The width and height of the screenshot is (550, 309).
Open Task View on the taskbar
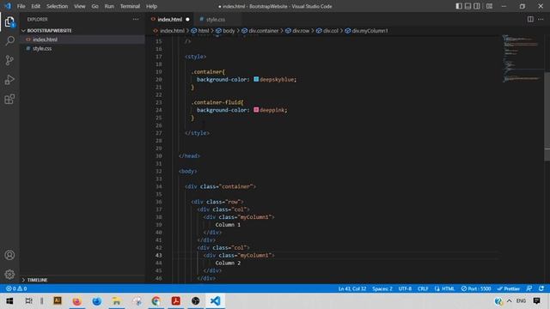click(x=28, y=300)
